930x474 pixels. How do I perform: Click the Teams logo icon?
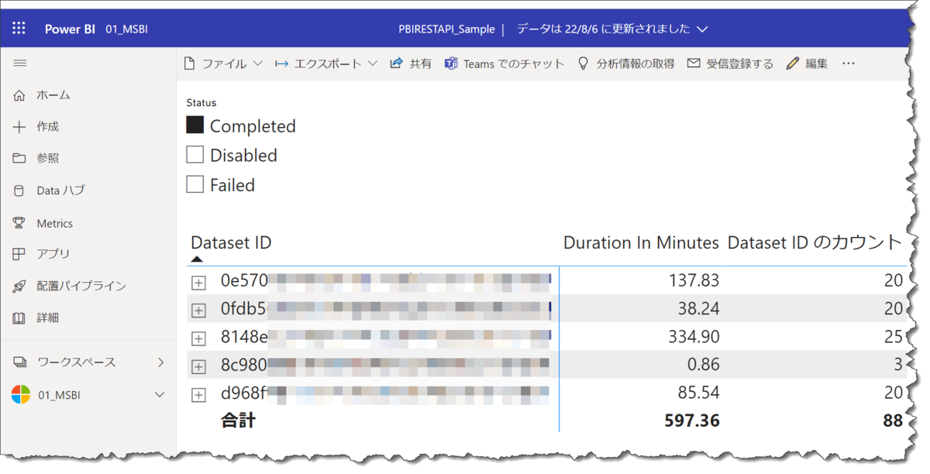click(451, 64)
